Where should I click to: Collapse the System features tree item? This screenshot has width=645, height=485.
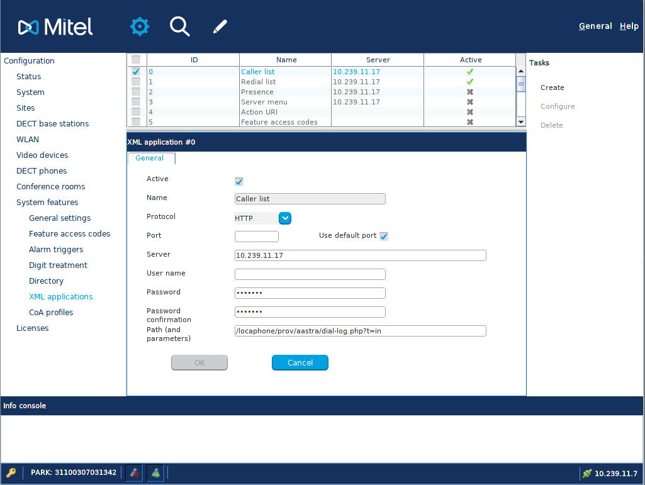47,203
